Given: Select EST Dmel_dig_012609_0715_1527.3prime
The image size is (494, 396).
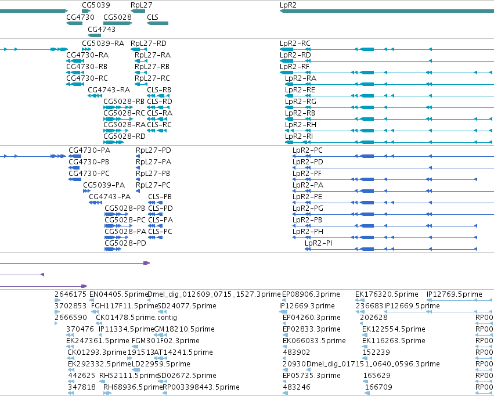Looking at the screenshot, I should pos(214,294).
